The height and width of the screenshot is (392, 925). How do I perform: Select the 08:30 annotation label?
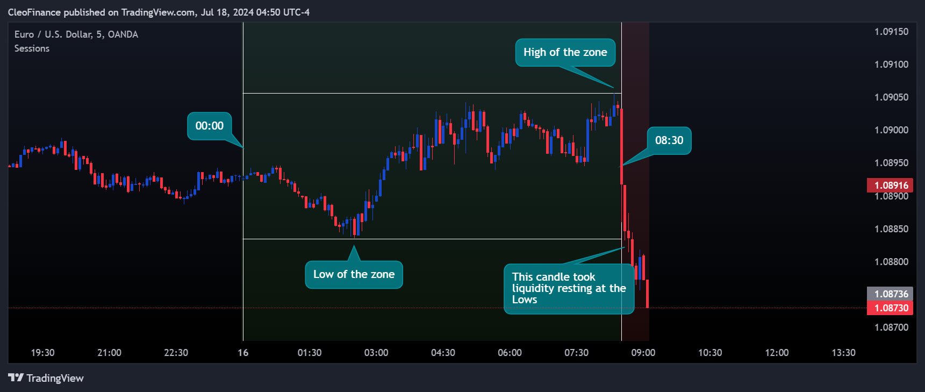point(669,140)
